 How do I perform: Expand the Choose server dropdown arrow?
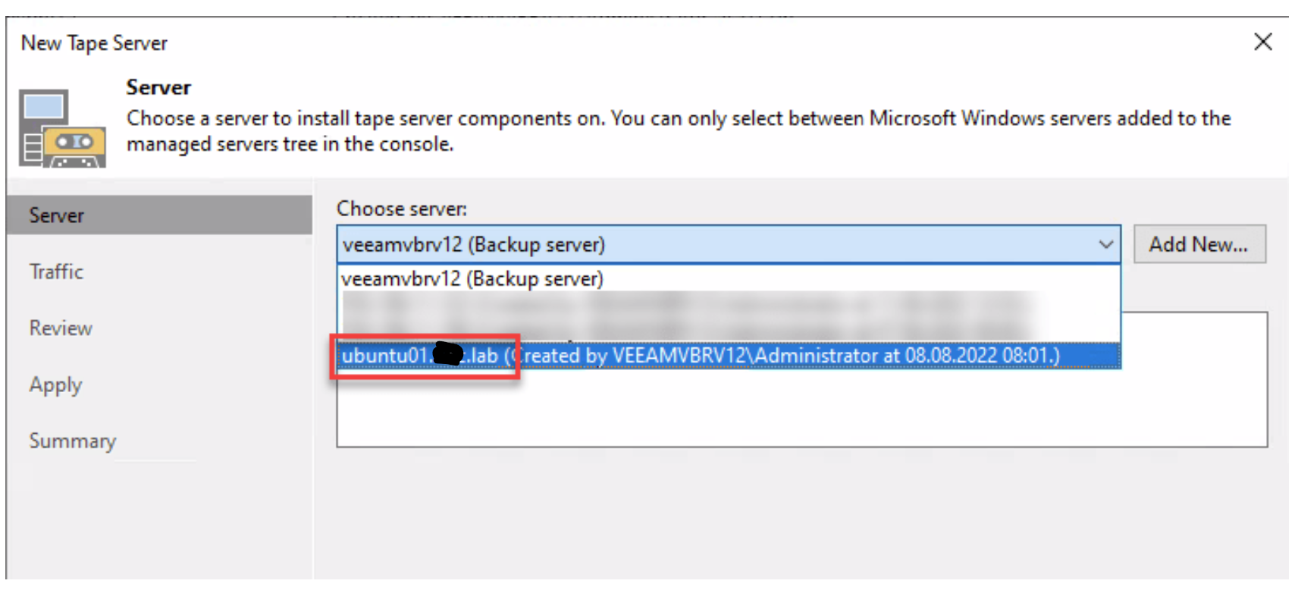coord(1105,245)
